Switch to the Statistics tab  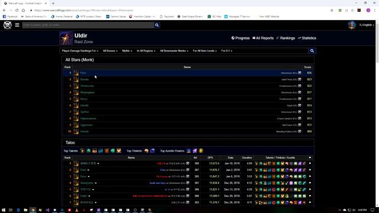tap(307, 38)
